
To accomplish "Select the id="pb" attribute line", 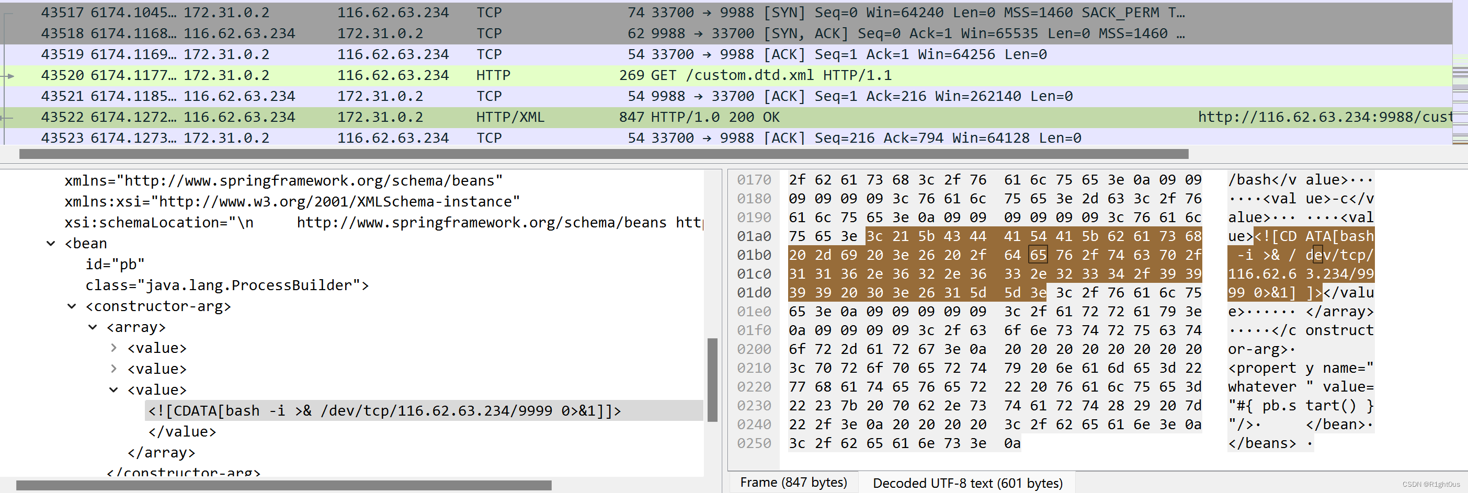I will click(x=115, y=265).
